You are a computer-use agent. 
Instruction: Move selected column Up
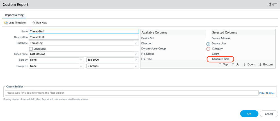click(x=236, y=65)
